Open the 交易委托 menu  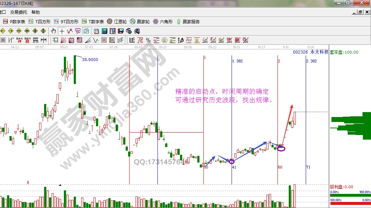pos(18,12)
